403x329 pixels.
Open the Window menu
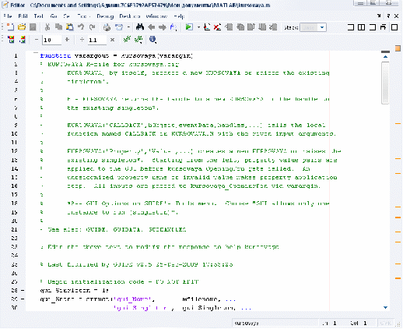click(156, 16)
